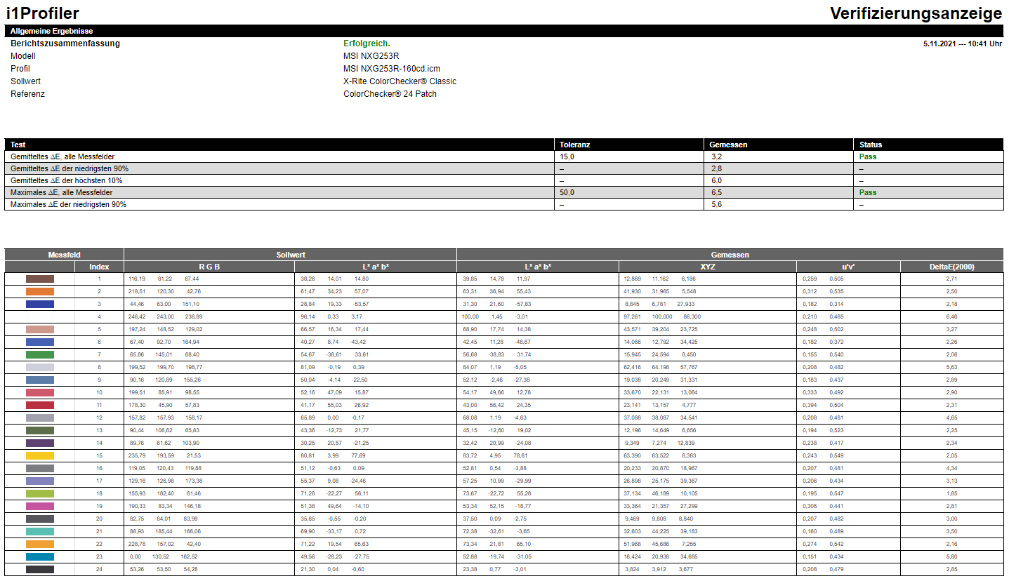Select the Allgemeine Ergebnisse section bar
The image size is (1009, 581).
(504, 31)
